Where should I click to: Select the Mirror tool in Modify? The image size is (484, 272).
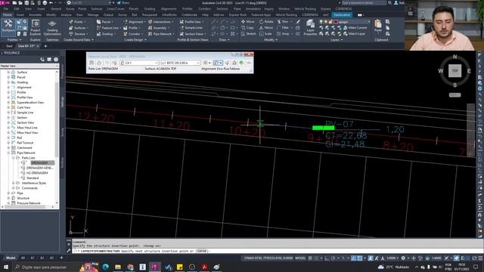point(266,28)
